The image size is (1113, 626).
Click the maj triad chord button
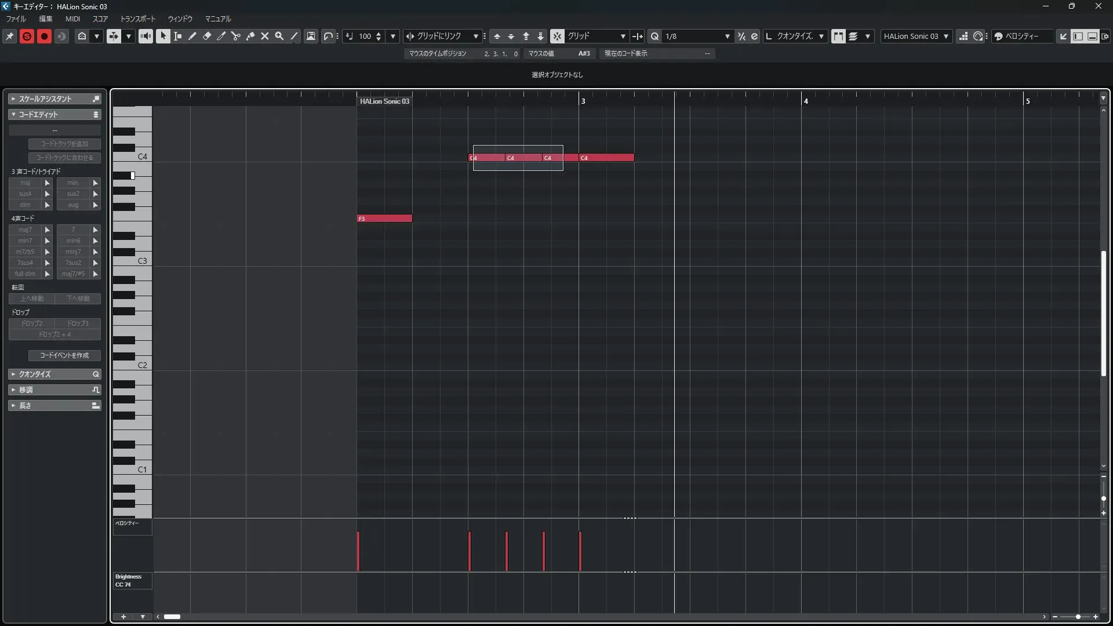coord(25,183)
